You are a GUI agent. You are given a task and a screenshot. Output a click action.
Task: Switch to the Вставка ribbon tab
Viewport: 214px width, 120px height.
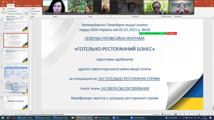(x=18, y=5)
